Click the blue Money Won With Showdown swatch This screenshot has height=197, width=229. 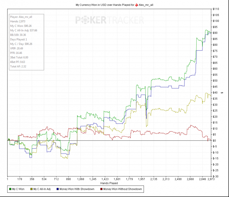coord(58,189)
